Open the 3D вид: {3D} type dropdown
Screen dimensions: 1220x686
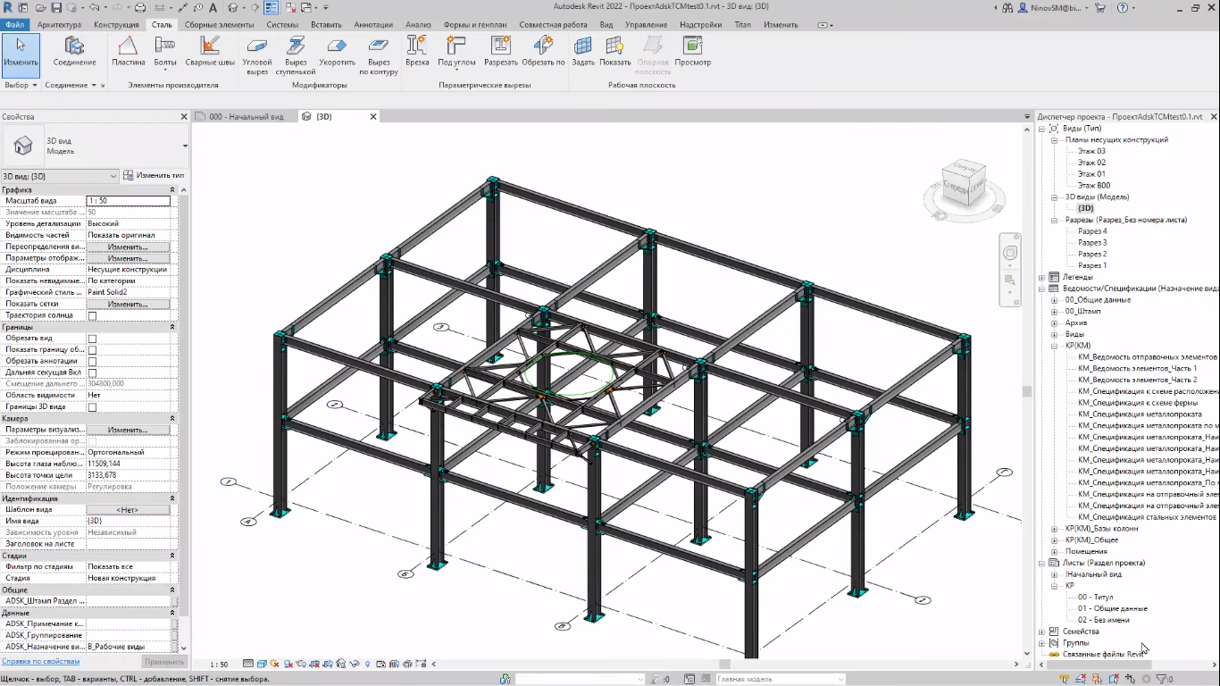pos(60,176)
